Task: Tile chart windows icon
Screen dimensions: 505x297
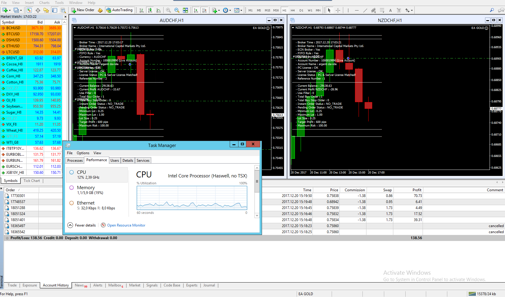Action: click(x=185, y=10)
